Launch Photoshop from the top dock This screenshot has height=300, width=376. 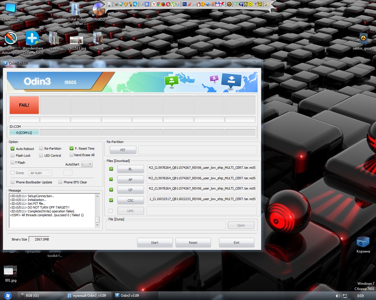point(184,4)
